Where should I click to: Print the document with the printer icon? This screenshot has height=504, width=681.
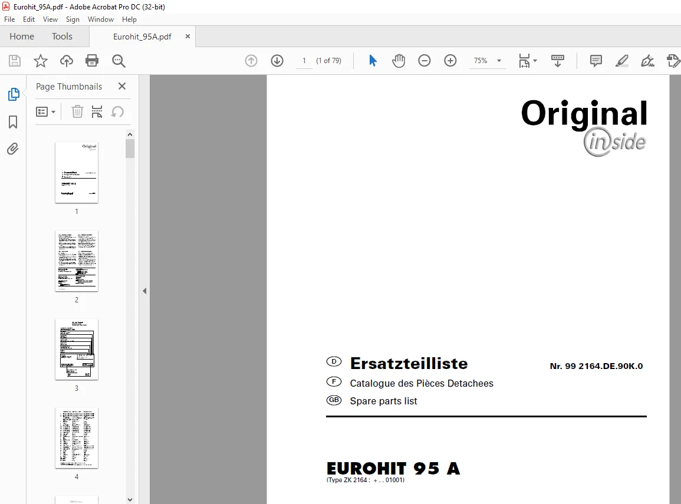(x=92, y=61)
